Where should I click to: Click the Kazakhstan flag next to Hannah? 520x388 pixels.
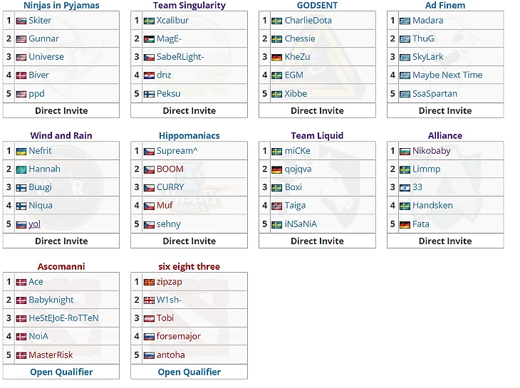(x=21, y=169)
